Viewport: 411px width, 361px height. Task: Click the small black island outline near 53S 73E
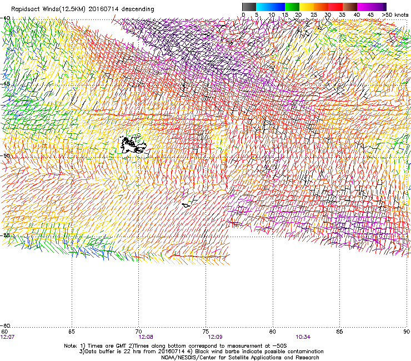[187, 205]
